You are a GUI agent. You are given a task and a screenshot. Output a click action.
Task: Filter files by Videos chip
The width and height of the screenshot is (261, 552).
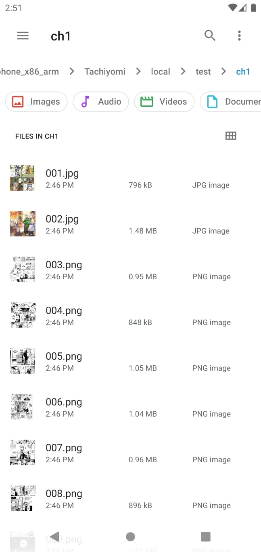coord(164,101)
